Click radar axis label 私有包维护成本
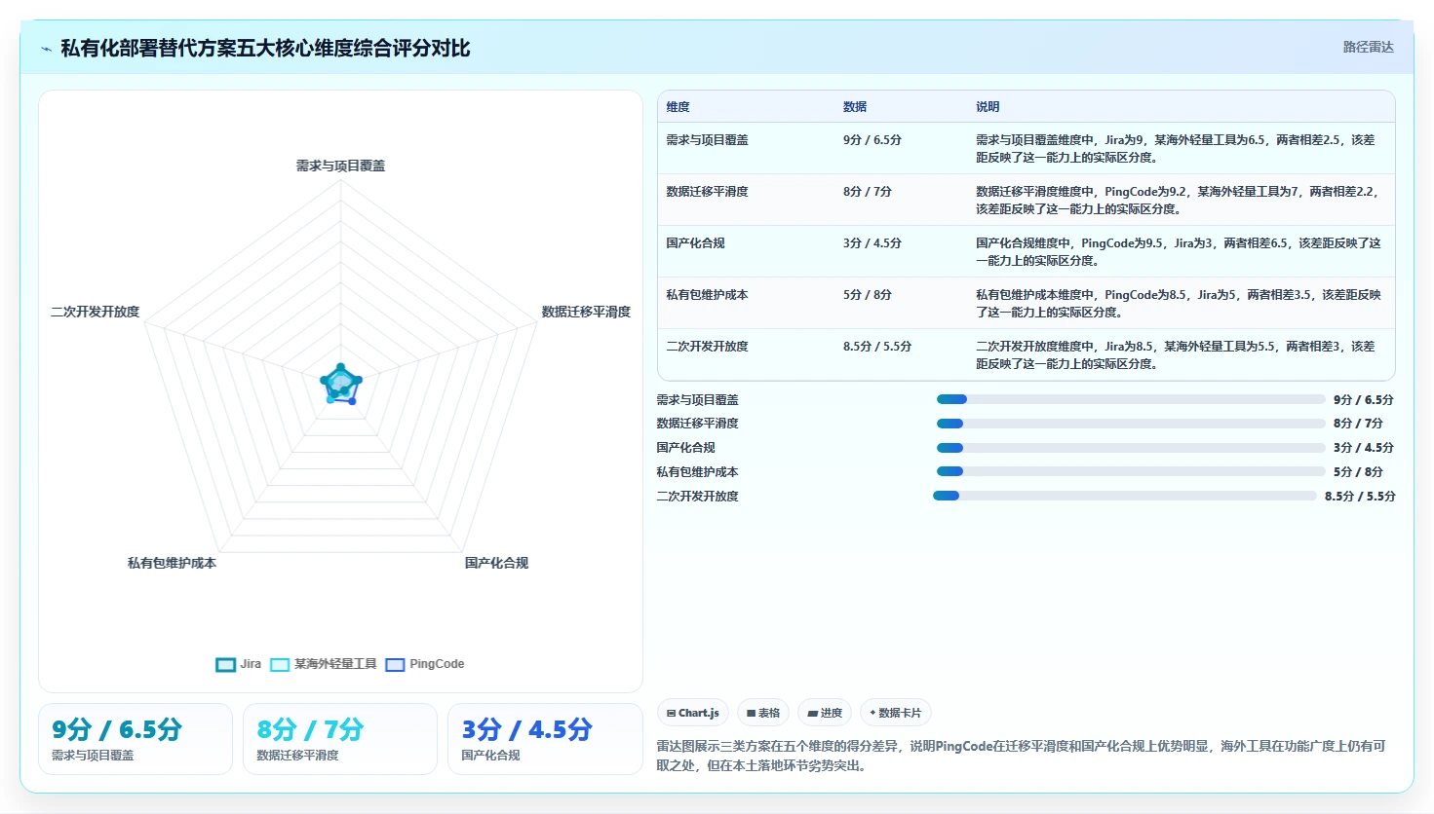 pyautogui.click(x=172, y=564)
